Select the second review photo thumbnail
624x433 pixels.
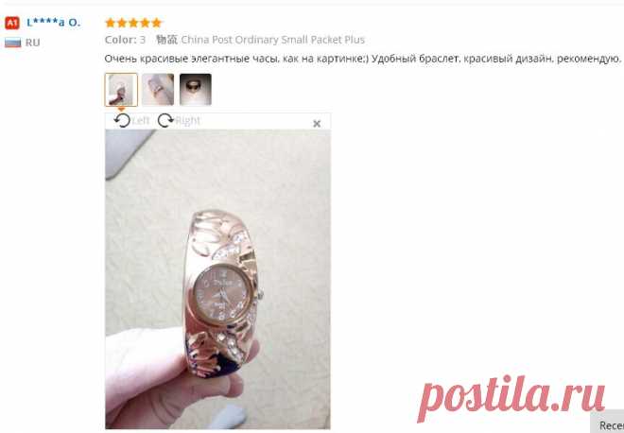158,90
